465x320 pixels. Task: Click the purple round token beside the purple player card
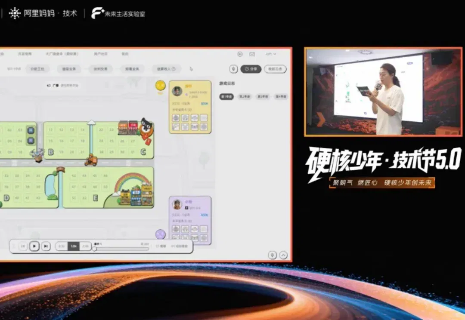click(161, 234)
